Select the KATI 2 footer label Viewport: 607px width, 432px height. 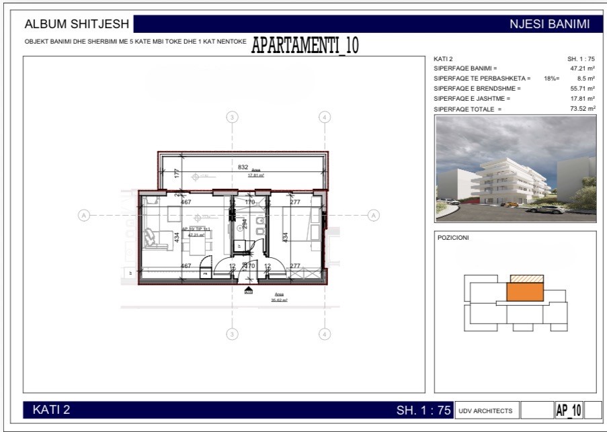[x=51, y=410]
